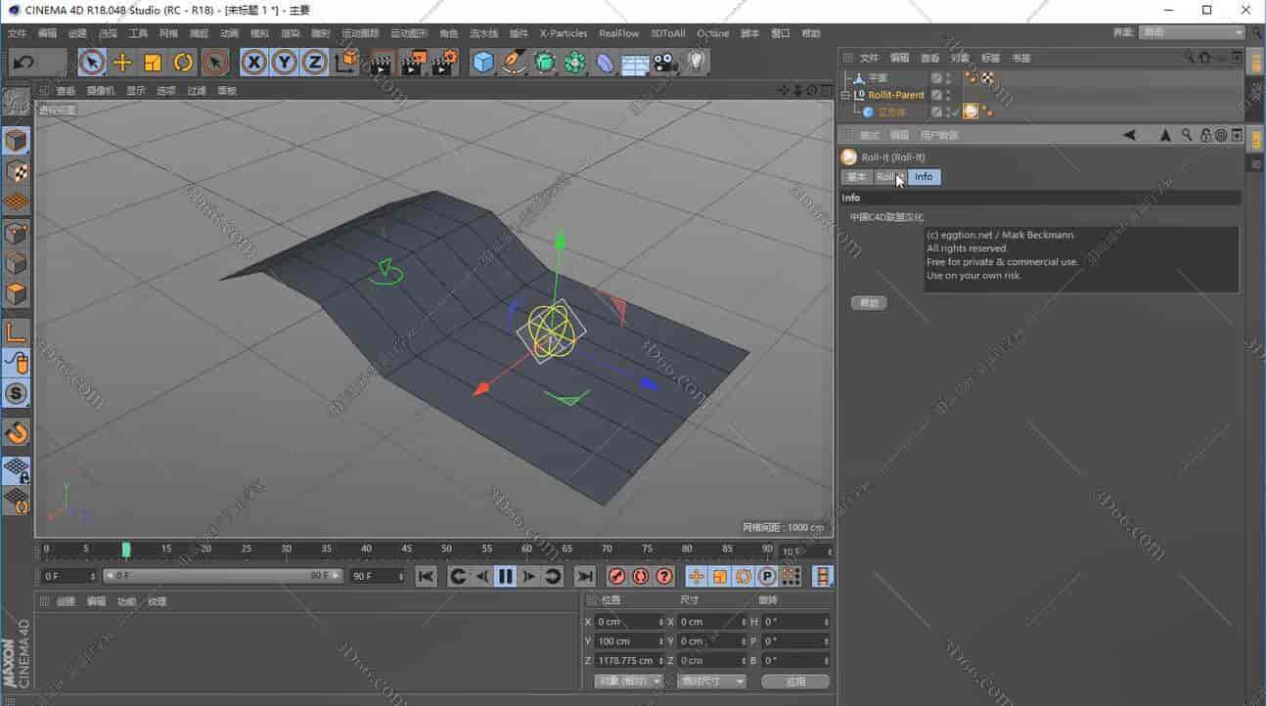
Task: Open the frame rate dropdown near the timeline
Action: coord(804,552)
